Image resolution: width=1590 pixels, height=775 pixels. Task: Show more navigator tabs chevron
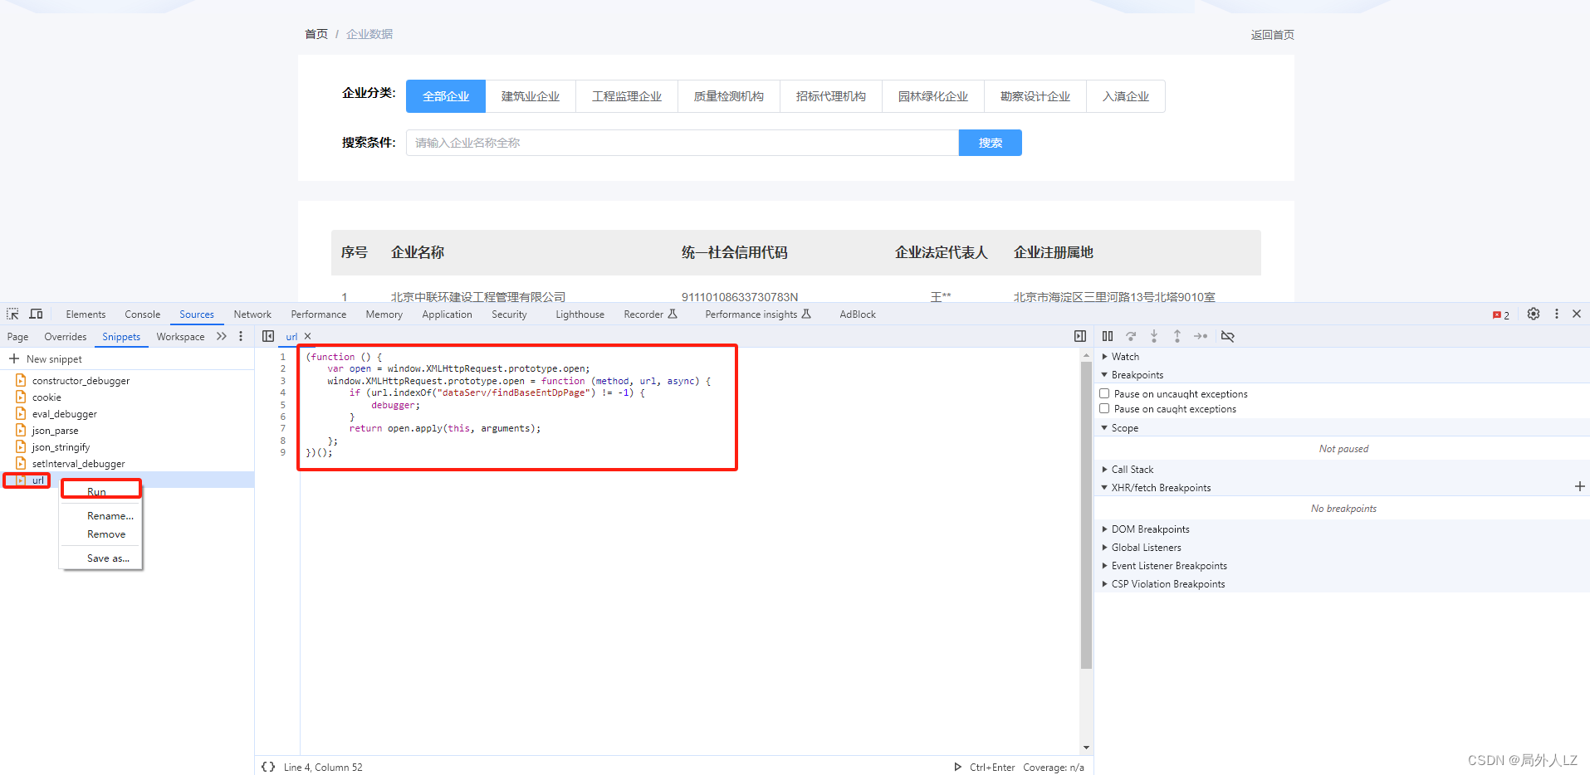(222, 336)
